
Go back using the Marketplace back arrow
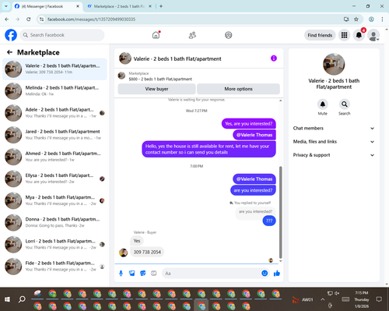click(9, 52)
